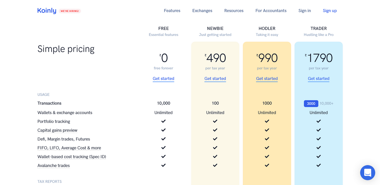The width and height of the screenshot is (380, 185).
Task: Open the FIFO, LIFO, Average Cost link
Action: [x=69, y=148]
